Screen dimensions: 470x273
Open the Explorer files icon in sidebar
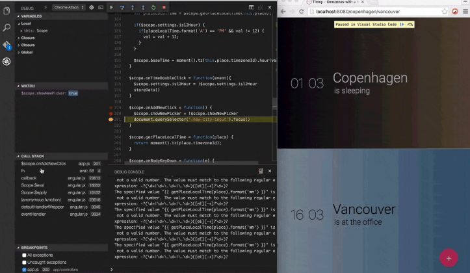coord(7,12)
